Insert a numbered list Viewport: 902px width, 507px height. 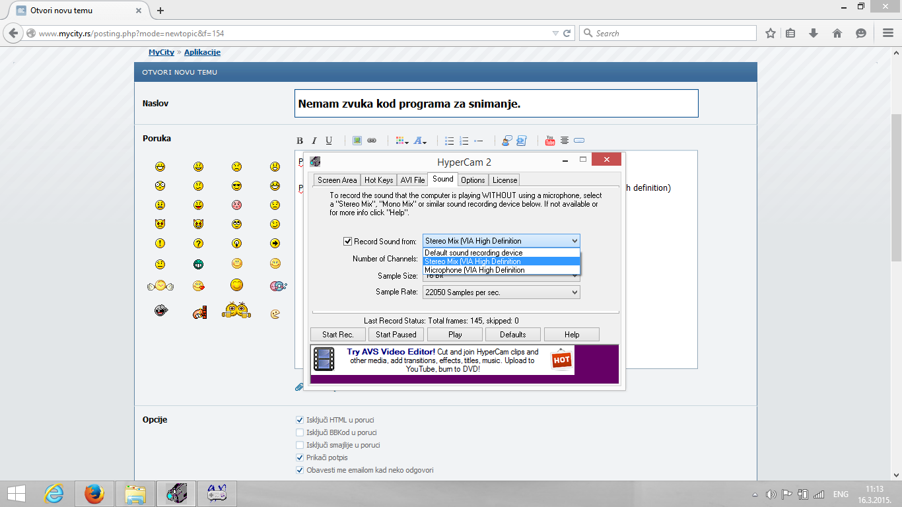[464, 141]
